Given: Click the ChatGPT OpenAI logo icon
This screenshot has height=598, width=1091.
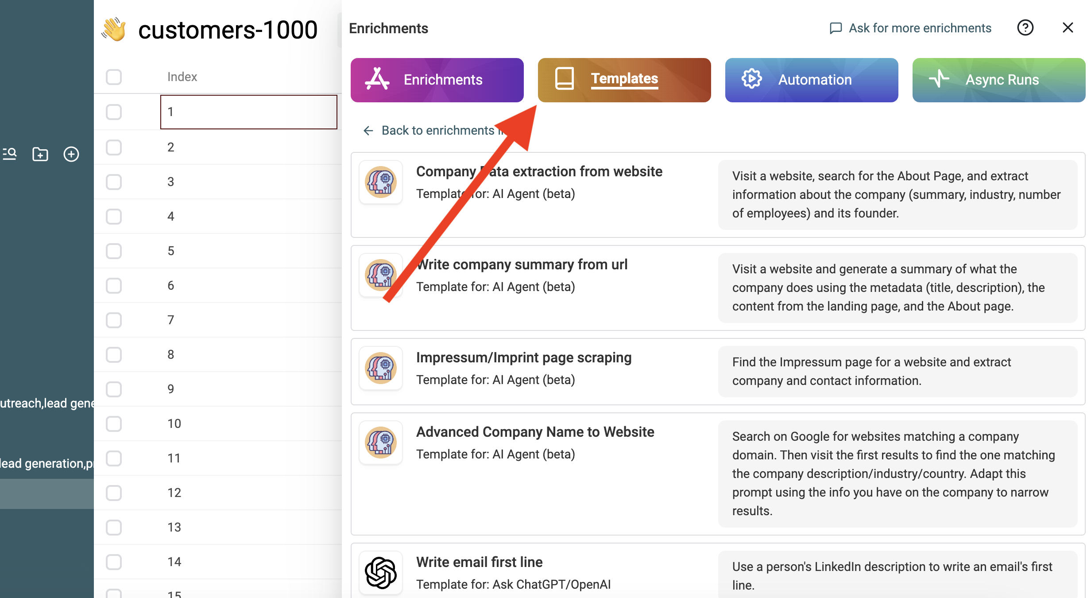Looking at the screenshot, I should point(380,572).
